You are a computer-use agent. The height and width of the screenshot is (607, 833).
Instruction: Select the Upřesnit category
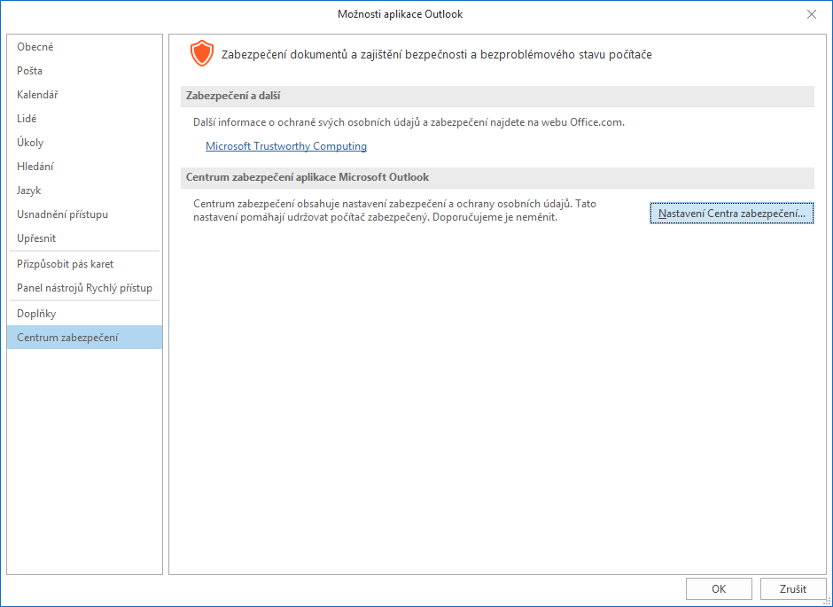point(84,238)
